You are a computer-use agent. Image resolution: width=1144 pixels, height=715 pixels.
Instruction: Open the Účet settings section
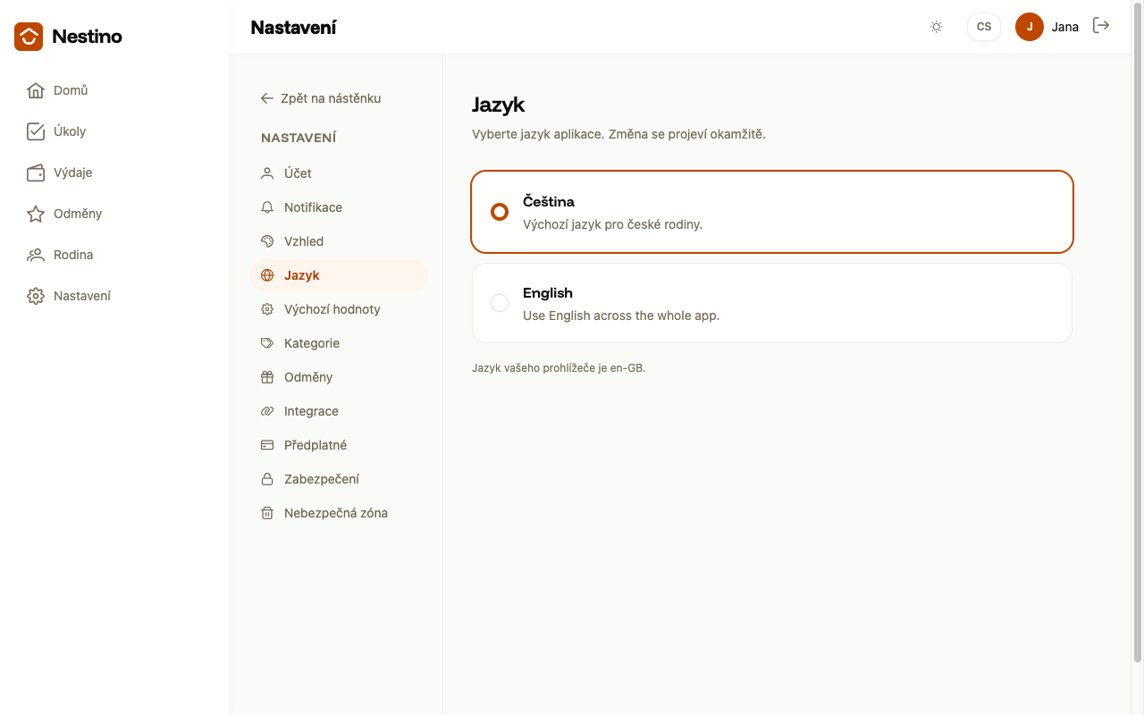[340, 173]
